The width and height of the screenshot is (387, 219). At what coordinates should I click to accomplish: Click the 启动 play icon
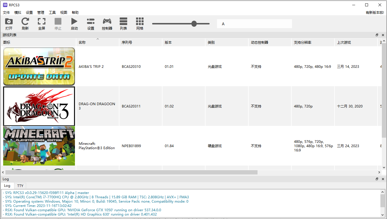(74, 21)
